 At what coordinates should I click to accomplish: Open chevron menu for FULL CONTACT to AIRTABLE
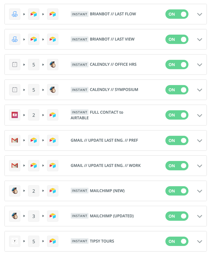(x=200, y=115)
